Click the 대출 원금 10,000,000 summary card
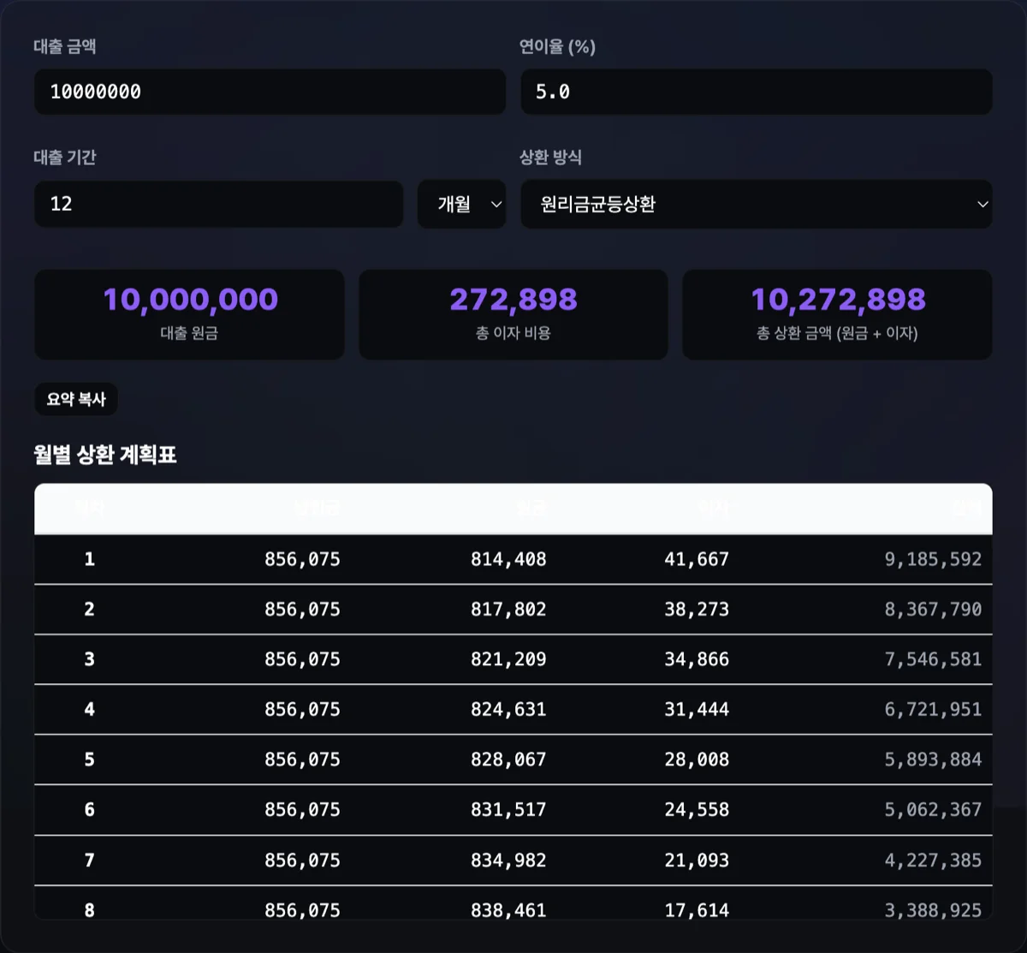The height and width of the screenshot is (953, 1027). [x=189, y=314]
